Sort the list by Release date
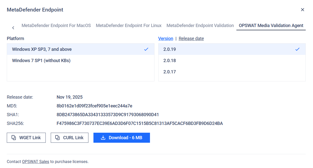 pyautogui.click(x=191, y=39)
